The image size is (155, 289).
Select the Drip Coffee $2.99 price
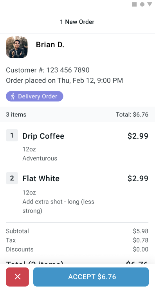pos(138,136)
